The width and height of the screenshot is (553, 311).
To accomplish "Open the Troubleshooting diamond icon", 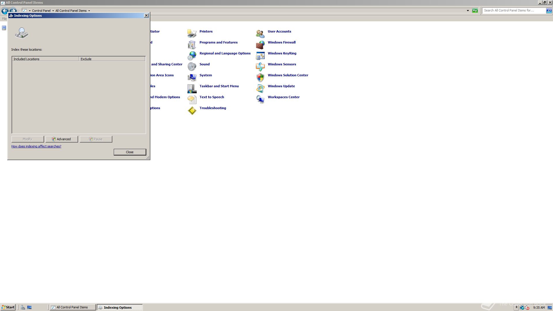I will 192,110.
